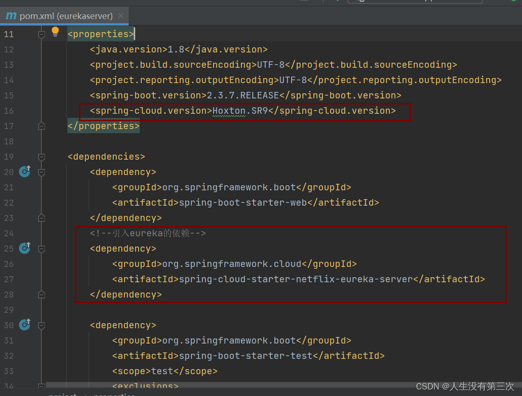Image resolution: width=522 pixels, height=396 pixels.
Task: Collapse the properties block at line 11
Action: point(42,34)
